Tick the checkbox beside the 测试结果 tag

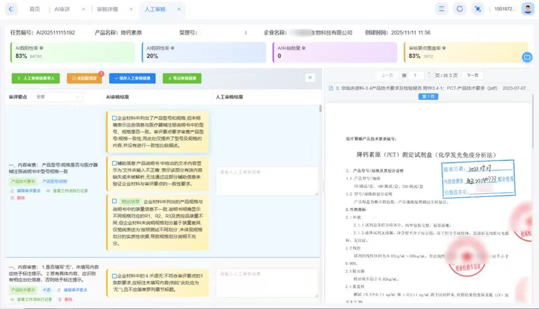point(114,201)
